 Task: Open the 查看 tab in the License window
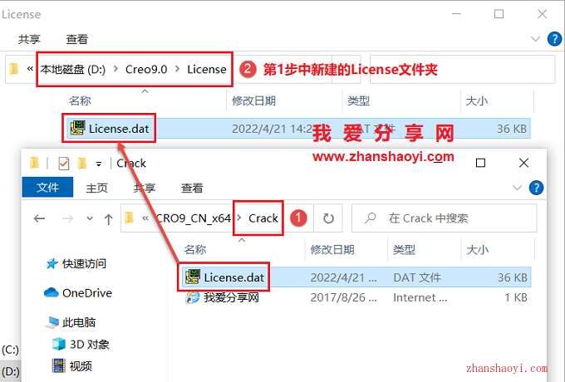[76, 39]
